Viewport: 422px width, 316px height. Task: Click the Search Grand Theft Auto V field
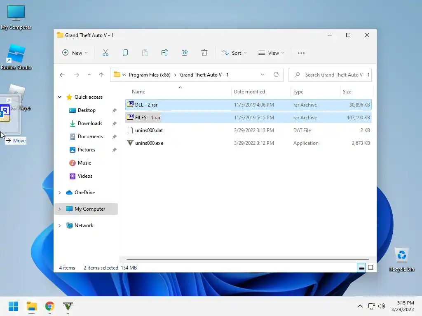click(330, 75)
